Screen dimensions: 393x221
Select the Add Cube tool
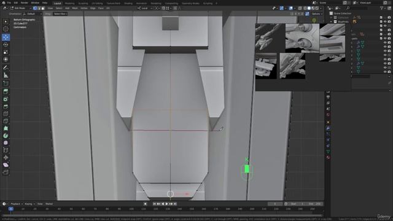point(6,83)
